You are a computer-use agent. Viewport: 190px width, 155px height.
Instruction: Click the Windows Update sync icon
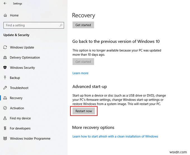(5, 47)
